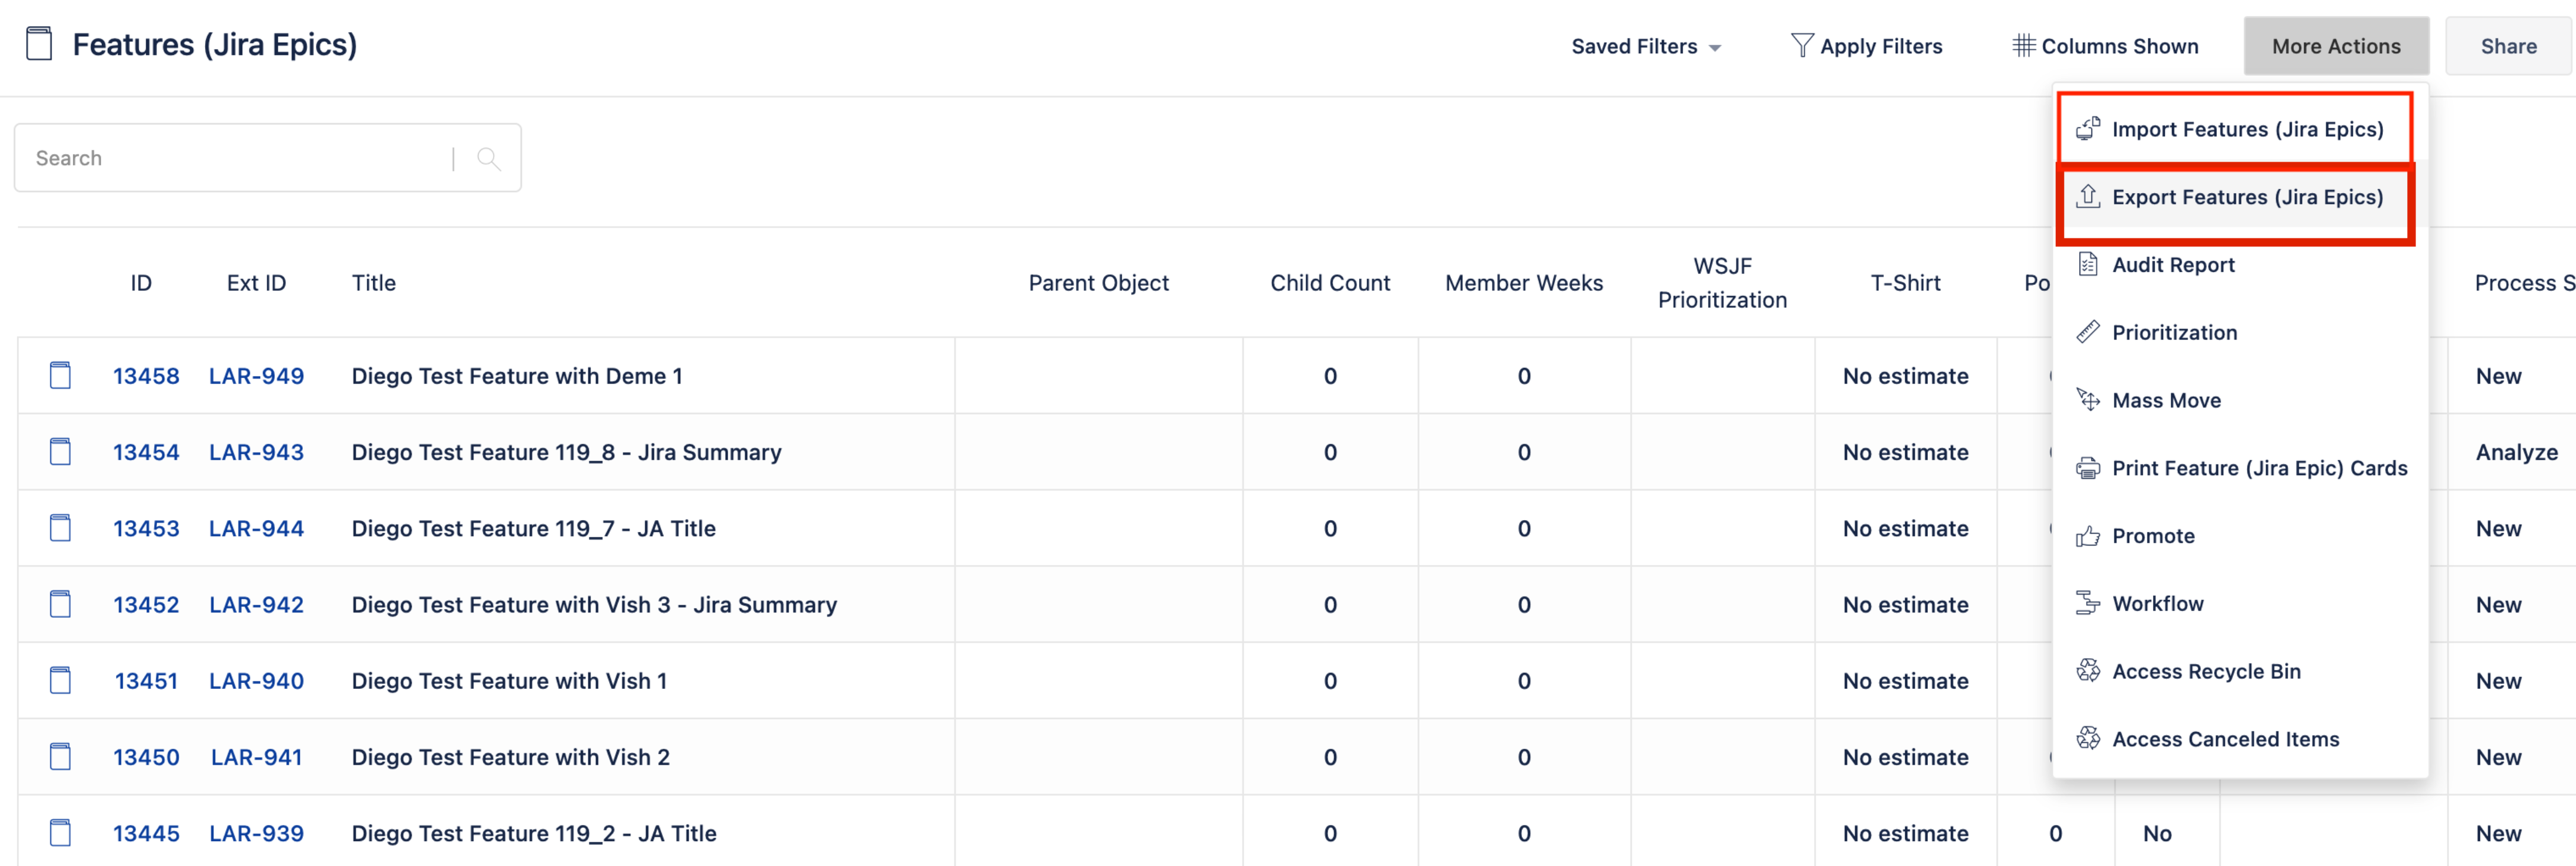Click the Import Features cloud icon
The height and width of the screenshot is (866, 2576).
tap(2087, 128)
